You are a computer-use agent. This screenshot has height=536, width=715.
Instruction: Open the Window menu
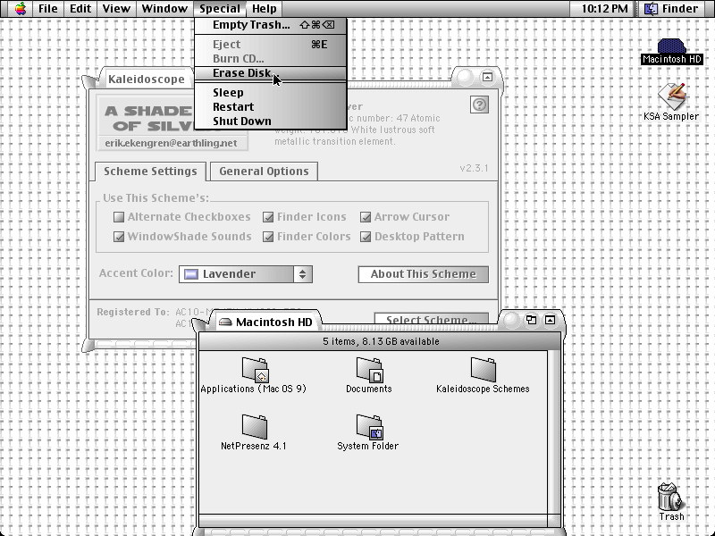click(x=164, y=9)
